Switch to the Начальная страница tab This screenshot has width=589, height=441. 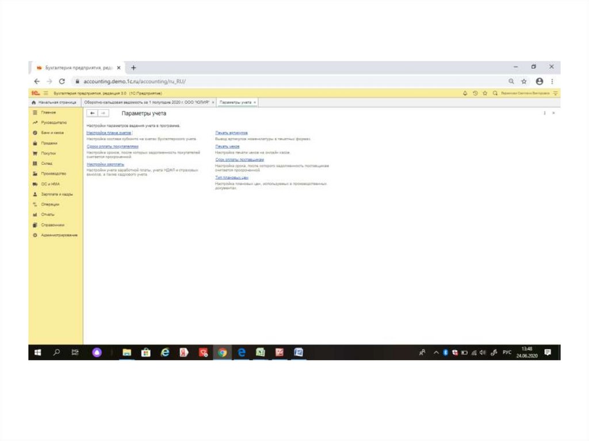pyautogui.click(x=56, y=102)
